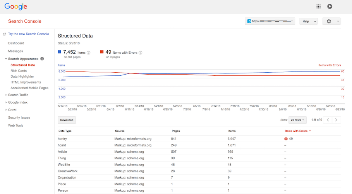The height and width of the screenshot is (194, 352).
Task: Open Dashboard in sidebar
Action: coord(16,43)
